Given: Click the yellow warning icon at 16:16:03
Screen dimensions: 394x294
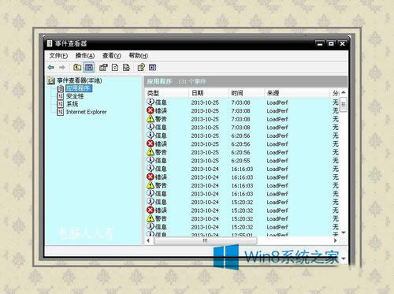Looking at the screenshot, I should tap(151, 185).
